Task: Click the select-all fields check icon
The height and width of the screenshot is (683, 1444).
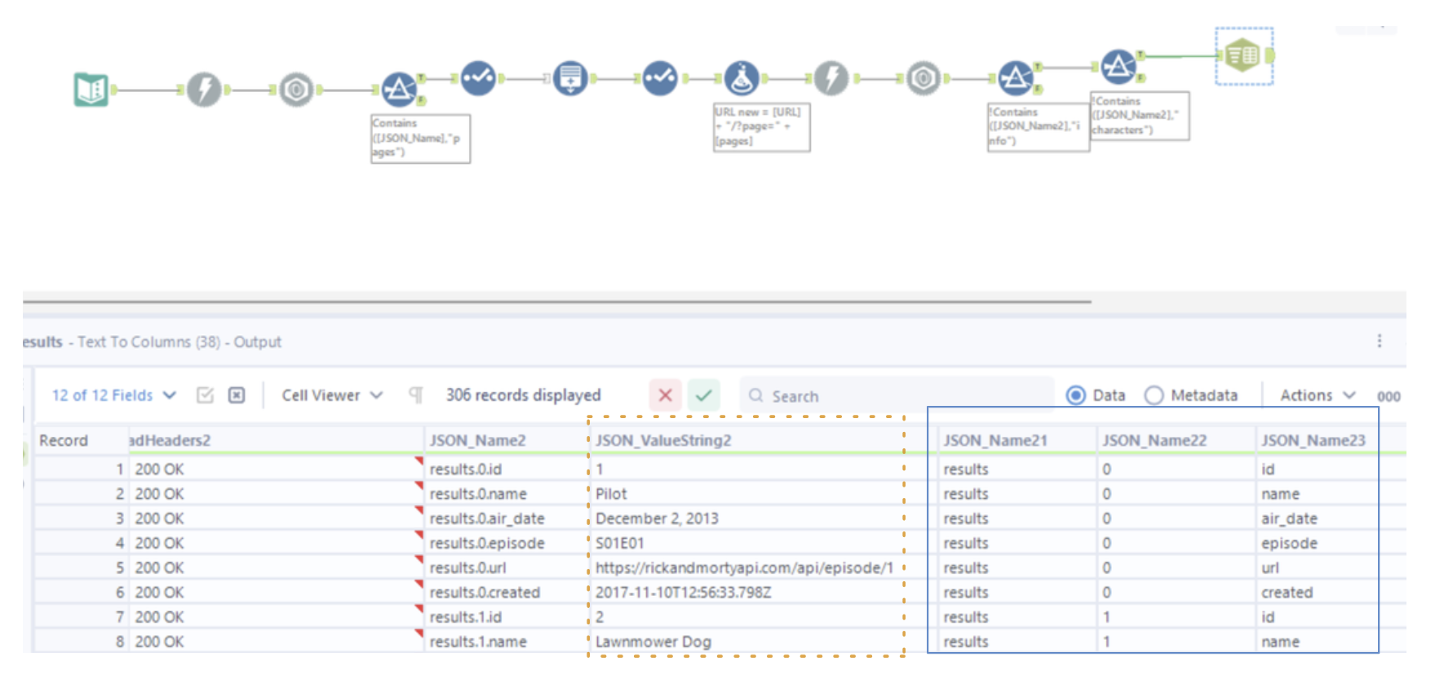Action: pos(205,395)
